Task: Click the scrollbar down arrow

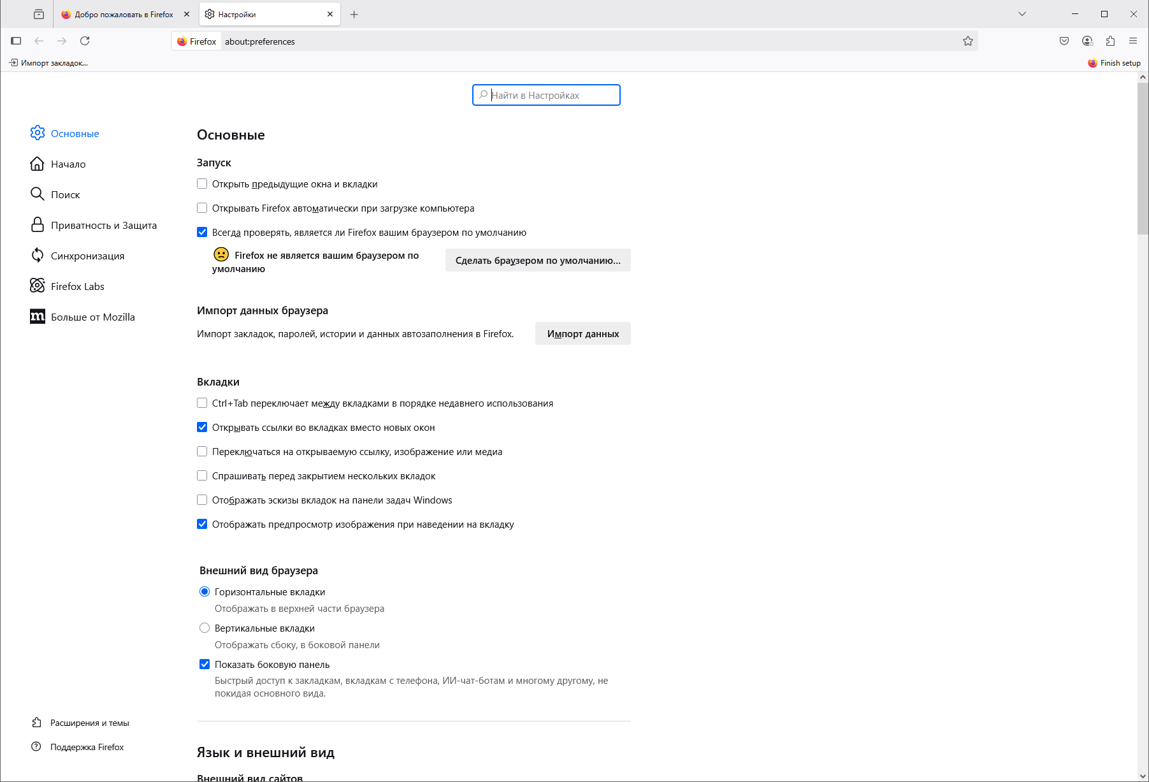Action: coord(1143,776)
